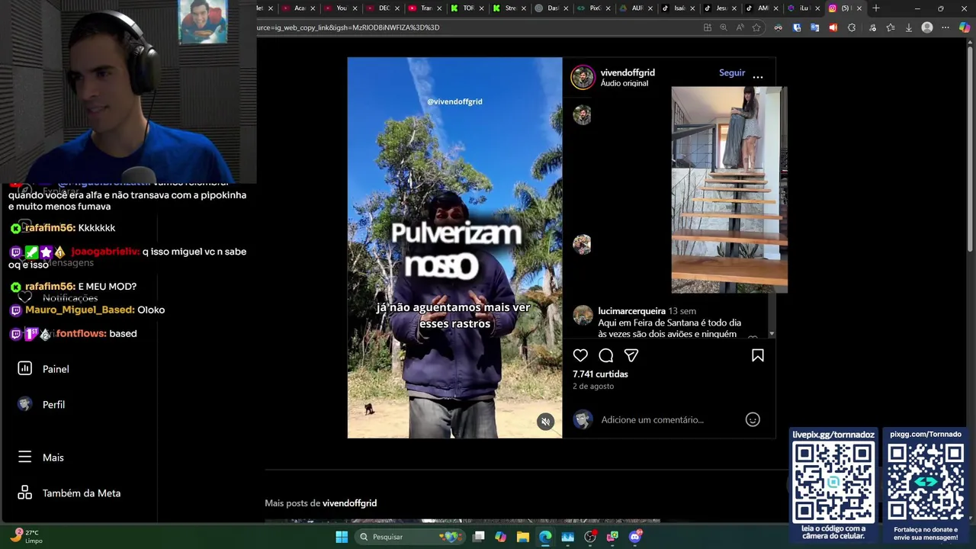Click the Painel chart icon

[x=25, y=368]
